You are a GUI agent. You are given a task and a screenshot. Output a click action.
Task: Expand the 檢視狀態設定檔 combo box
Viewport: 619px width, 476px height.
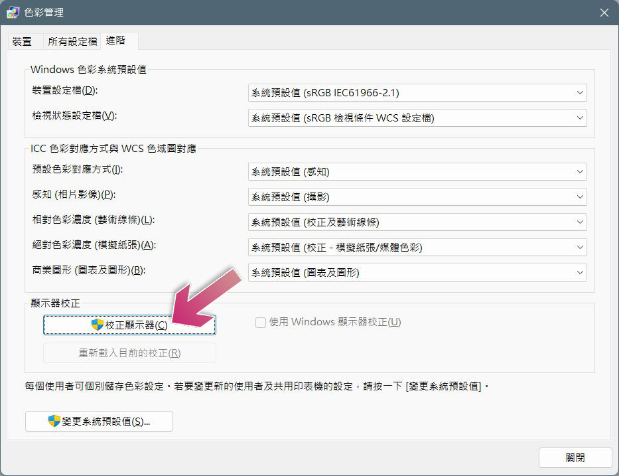point(417,118)
